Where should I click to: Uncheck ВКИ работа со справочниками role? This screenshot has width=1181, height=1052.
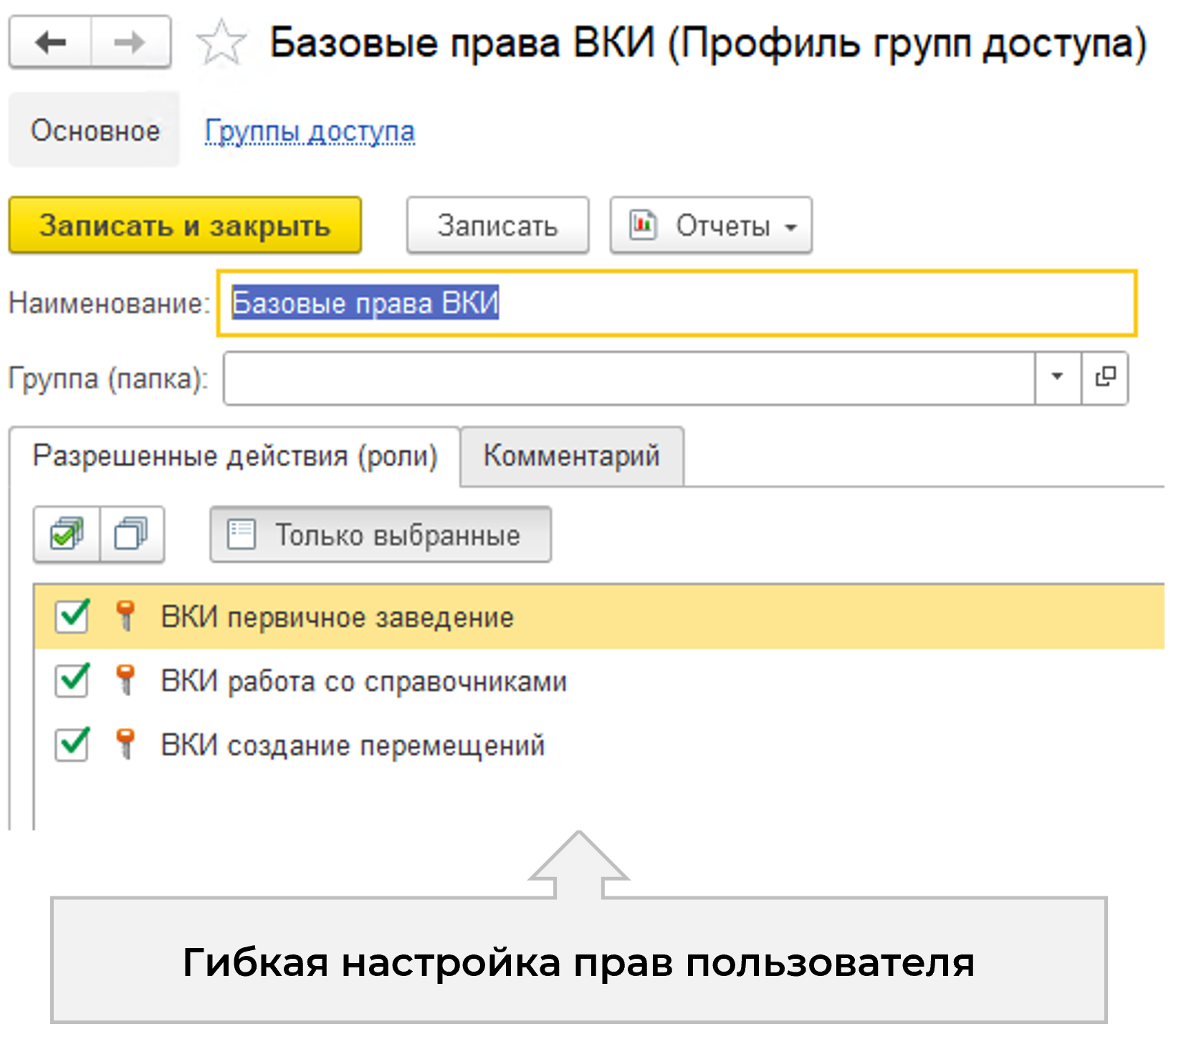click(x=72, y=680)
